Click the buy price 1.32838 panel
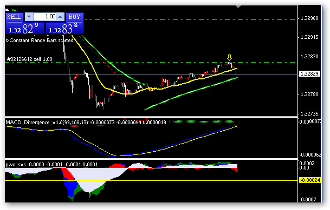Screen dimensions: 330x210 (64, 28)
